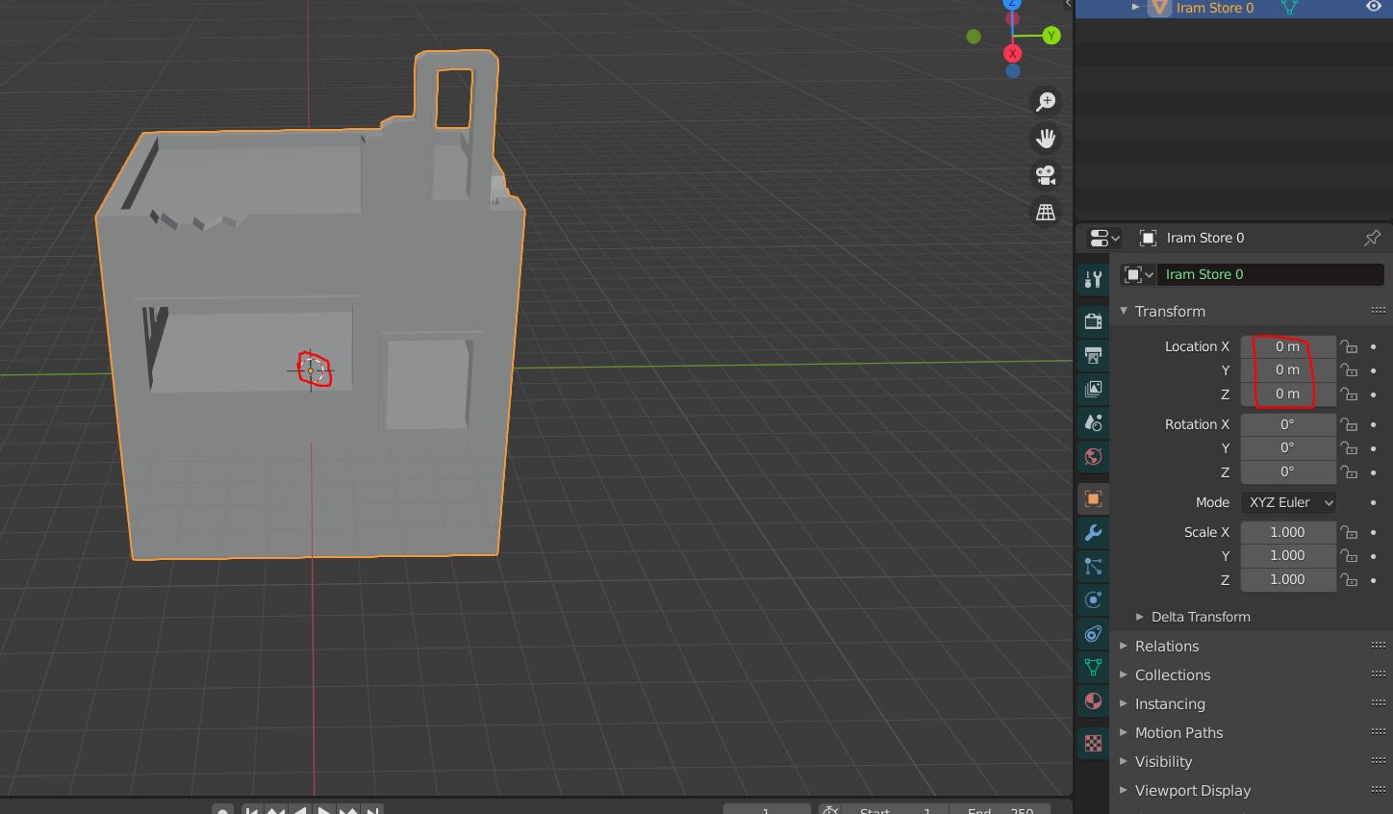Screen dimensions: 1393x814
Task: Open the Particles properties tab
Action: (x=1093, y=566)
